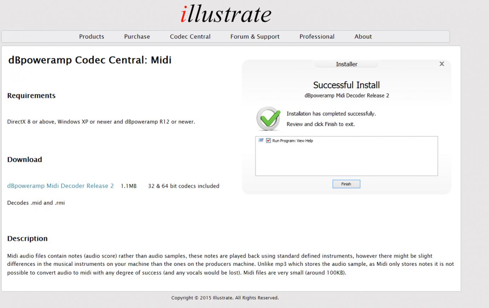Click the Copyright 2015 Illustrate footer text

click(x=225, y=298)
